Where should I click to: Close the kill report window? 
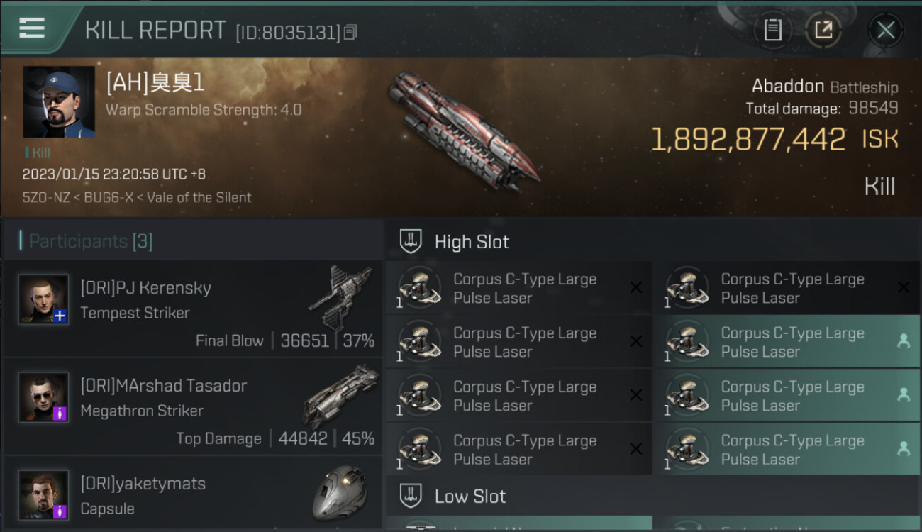coord(885,30)
